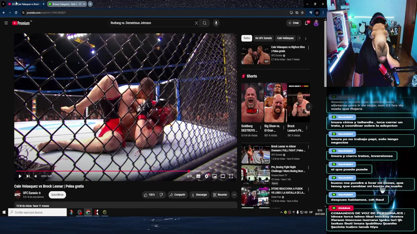The image size is (417, 234).
Task: Open Cain Velasquez vs Bigfoot Silva thumbnail
Action: [x=255, y=55]
